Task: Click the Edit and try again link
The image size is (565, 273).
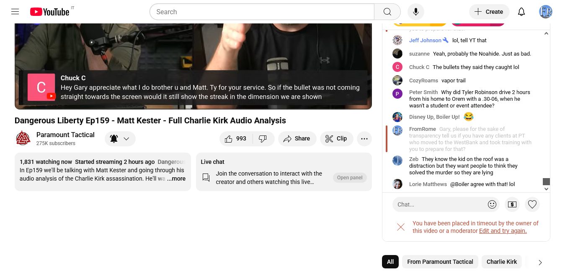Action: pos(503,231)
